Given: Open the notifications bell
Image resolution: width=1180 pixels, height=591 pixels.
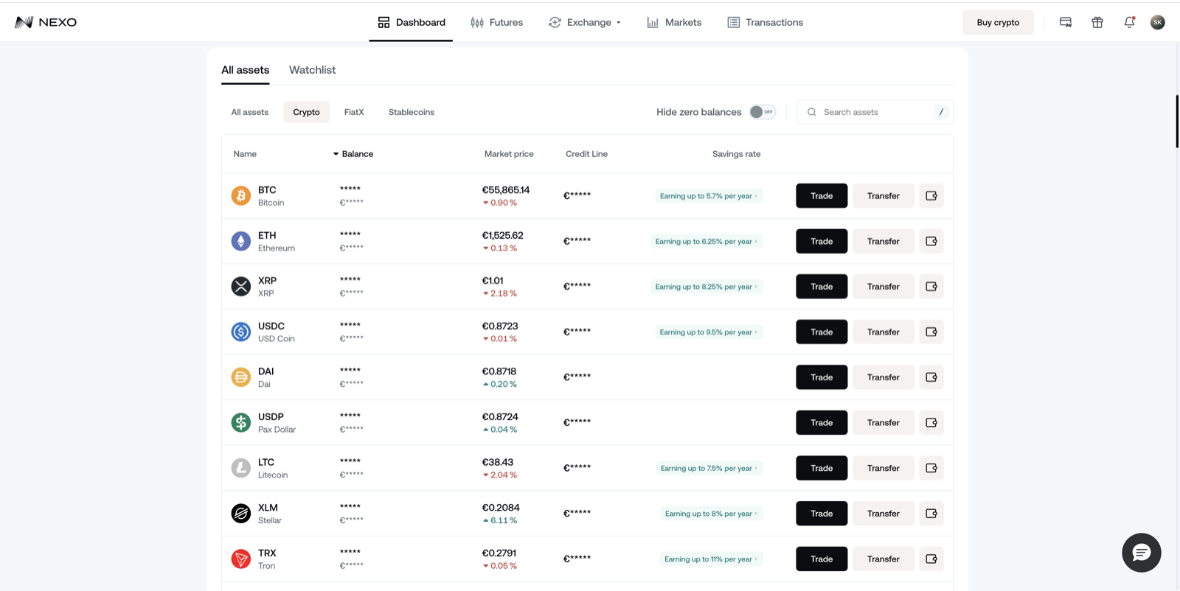Looking at the screenshot, I should pos(1129,22).
